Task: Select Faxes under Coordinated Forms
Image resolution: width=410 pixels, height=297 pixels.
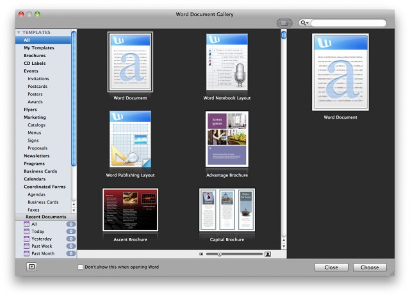Action: coord(33,210)
